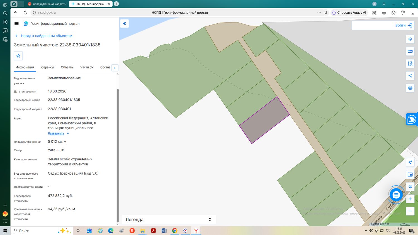Show hidden system tray icons chevron

click(x=366, y=231)
